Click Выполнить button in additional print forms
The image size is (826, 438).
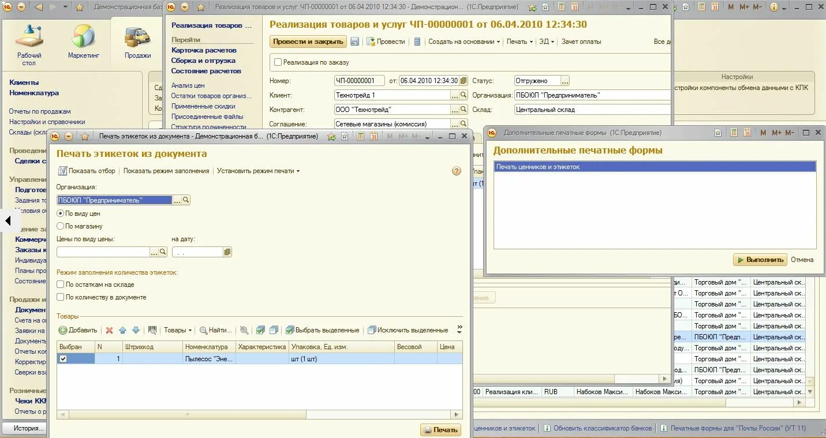(760, 260)
